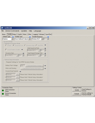Click the Defaults button
The image size is (95, 123).
pos(77,94)
